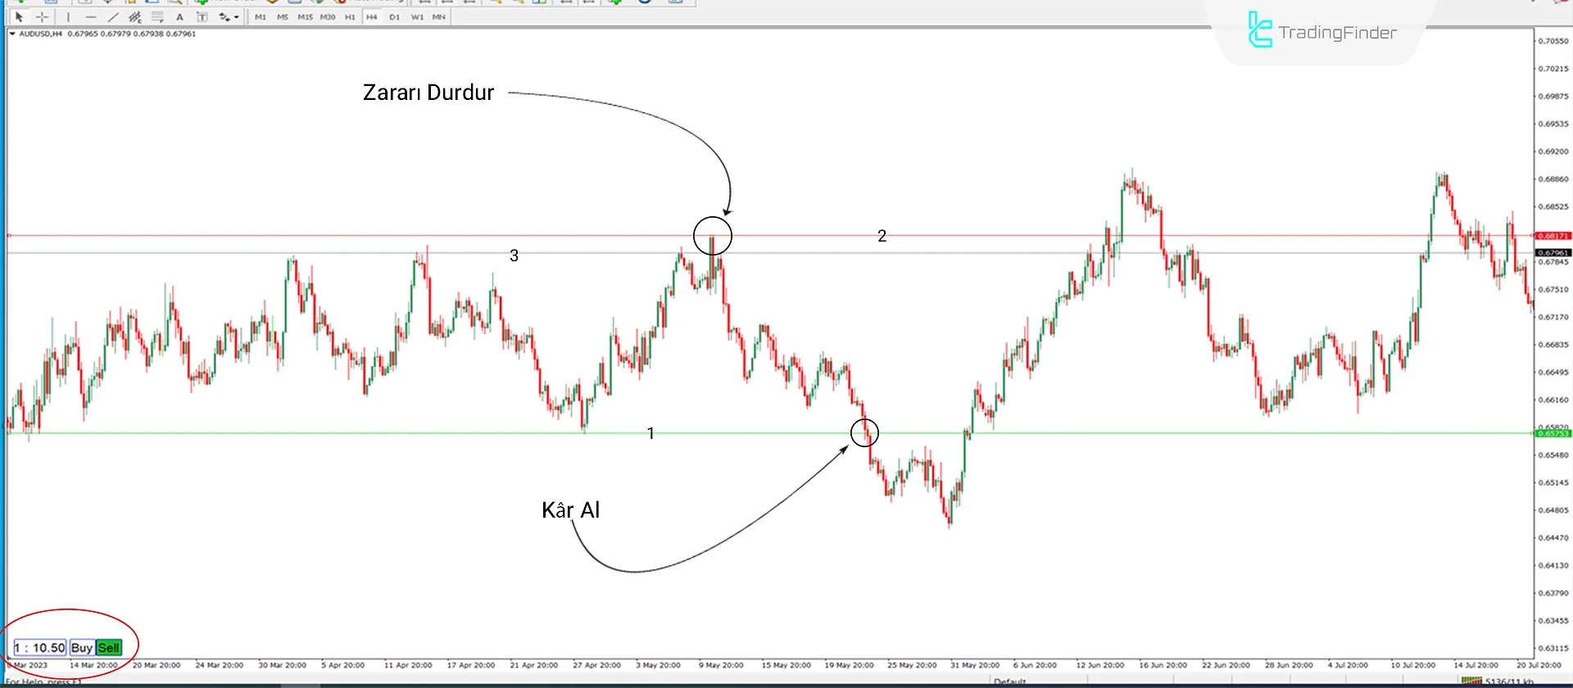Choose the vertical line drawing tool
The height and width of the screenshot is (688, 1573).
tap(68, 17)
